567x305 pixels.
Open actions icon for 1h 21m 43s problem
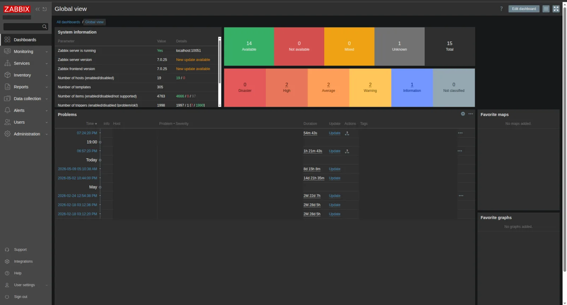[x=347, y=151]
